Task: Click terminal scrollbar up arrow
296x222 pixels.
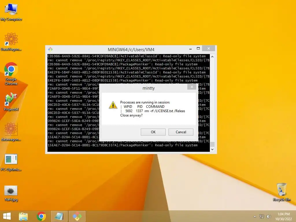Action: click(212, 57)
